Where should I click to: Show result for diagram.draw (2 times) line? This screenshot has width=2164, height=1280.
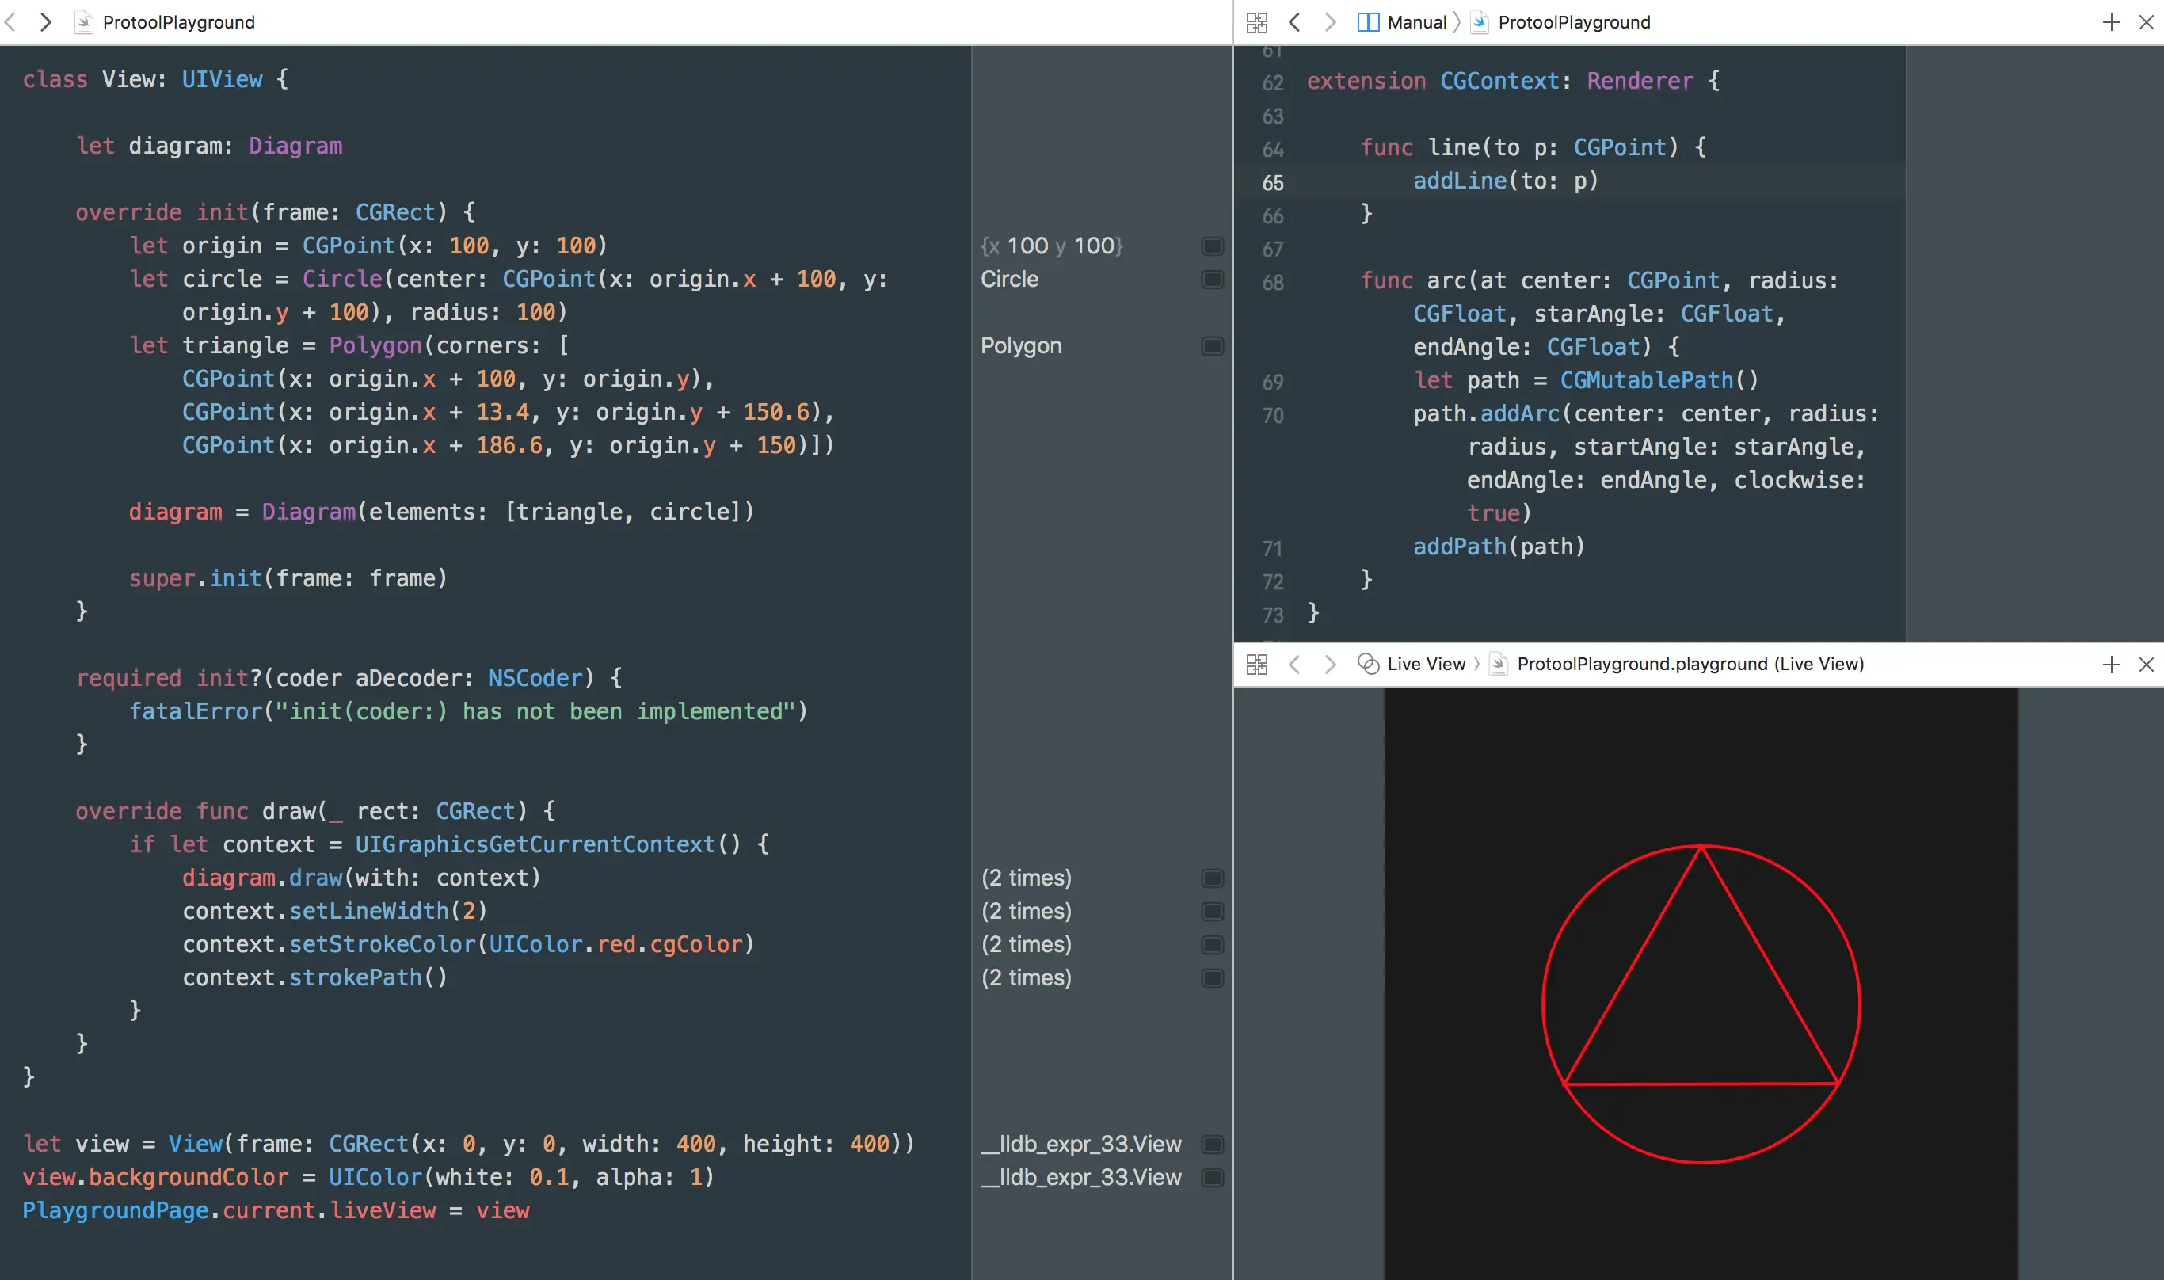coord(1212,878)
